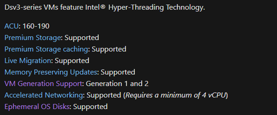The image size is (277, 115).
Task: Open the Live Migration link
Action: pyautogui.click(x=28, y=61)
